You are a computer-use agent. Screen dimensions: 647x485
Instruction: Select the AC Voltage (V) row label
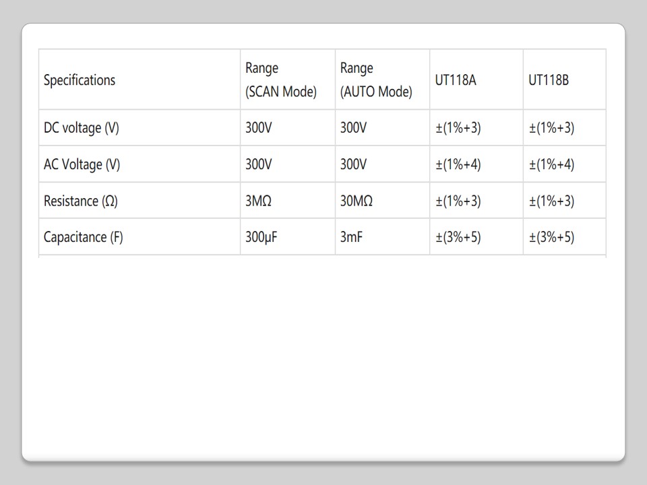coord(82,164)
